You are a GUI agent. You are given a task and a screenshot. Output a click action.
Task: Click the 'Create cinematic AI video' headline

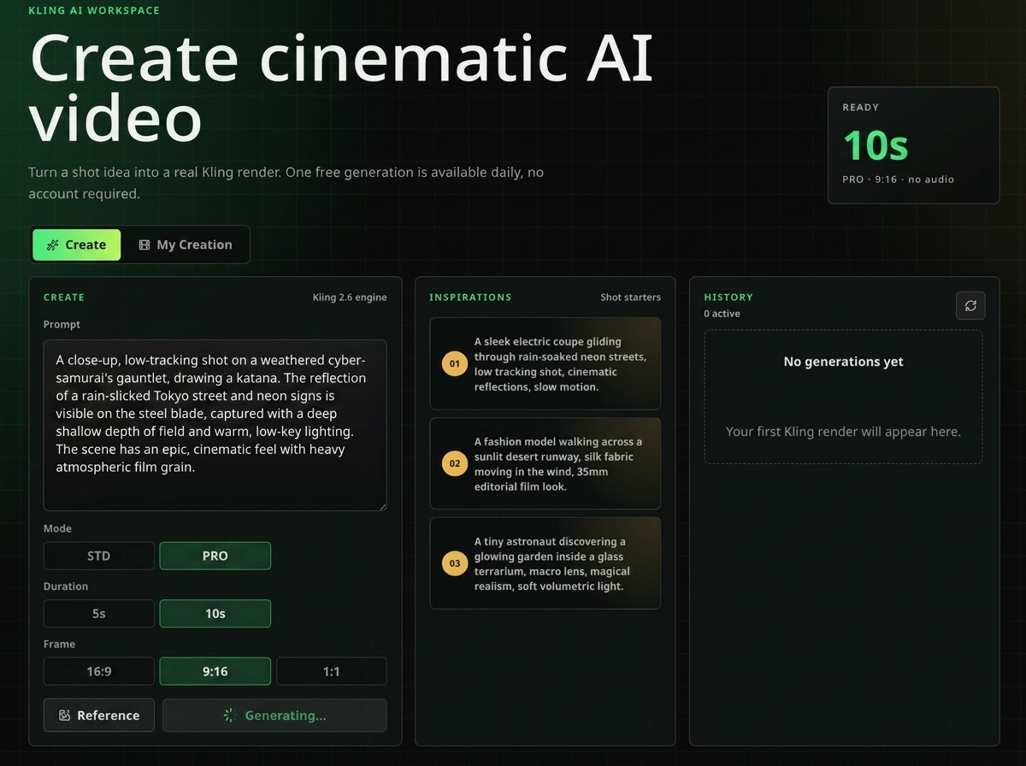[342, 87]
